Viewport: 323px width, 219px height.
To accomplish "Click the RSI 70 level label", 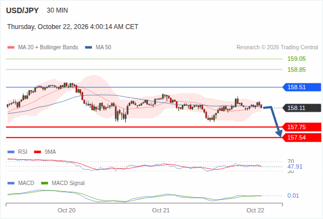I will pyautogui.click(x=291, y=161).
